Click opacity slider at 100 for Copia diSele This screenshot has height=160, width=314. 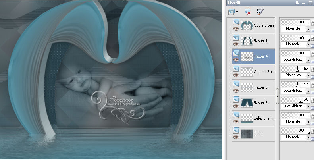tap(295, 22)
